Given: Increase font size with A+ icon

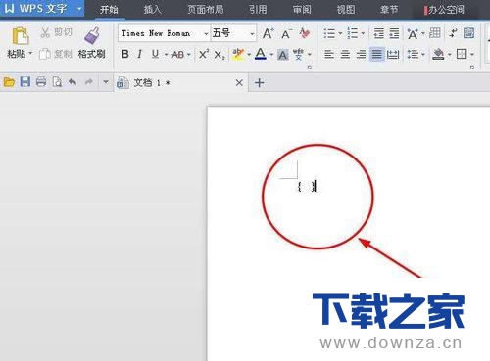Looking at the screenshot, I should (269, 33).
